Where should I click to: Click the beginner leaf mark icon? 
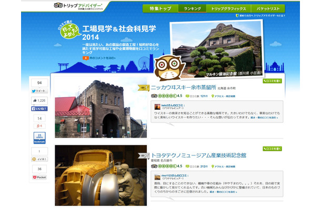pos(237,16)
